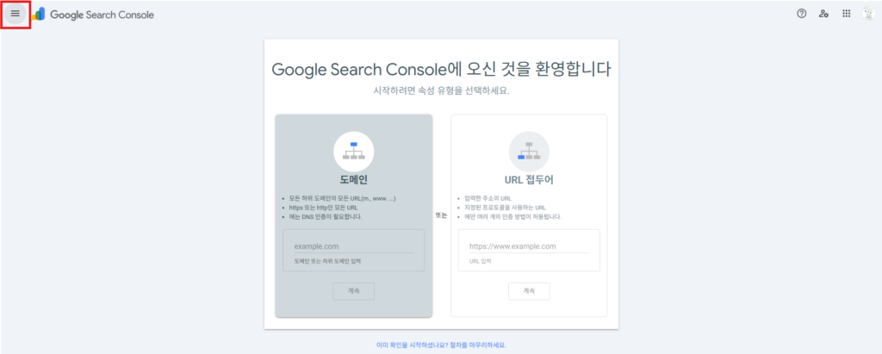This screenshot has width=882, height=354.
Task: Click the 도메인 heading text
Action: pyautogui.click(x=354, y=181)
